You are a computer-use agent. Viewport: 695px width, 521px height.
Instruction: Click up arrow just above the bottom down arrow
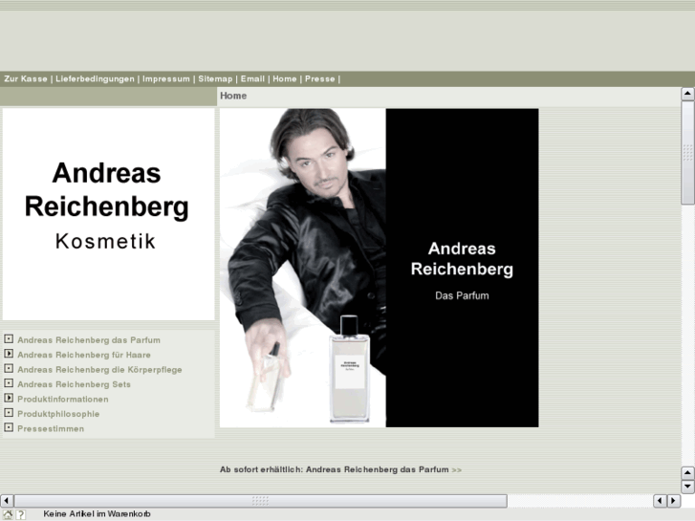[x=687, y=473]
